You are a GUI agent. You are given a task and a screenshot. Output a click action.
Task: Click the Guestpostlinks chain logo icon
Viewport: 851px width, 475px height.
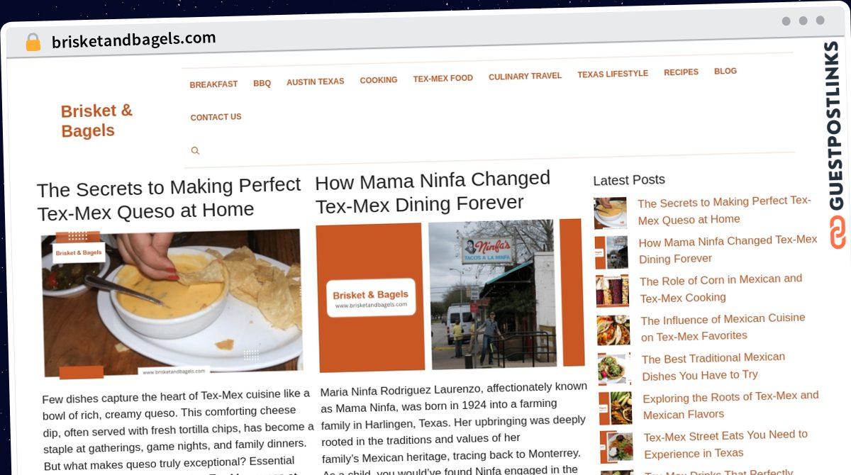[838, 233]
